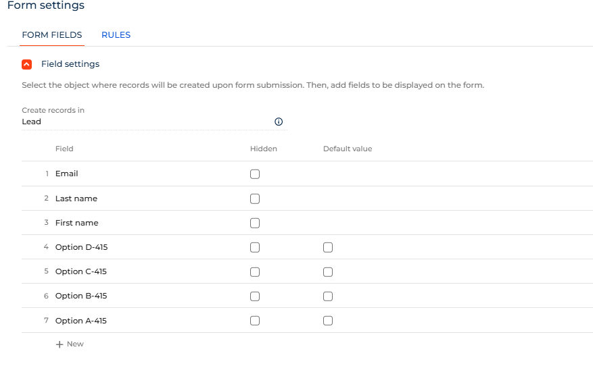
Task: Enable Hidden for Option B-415
Action: (255, 296)
